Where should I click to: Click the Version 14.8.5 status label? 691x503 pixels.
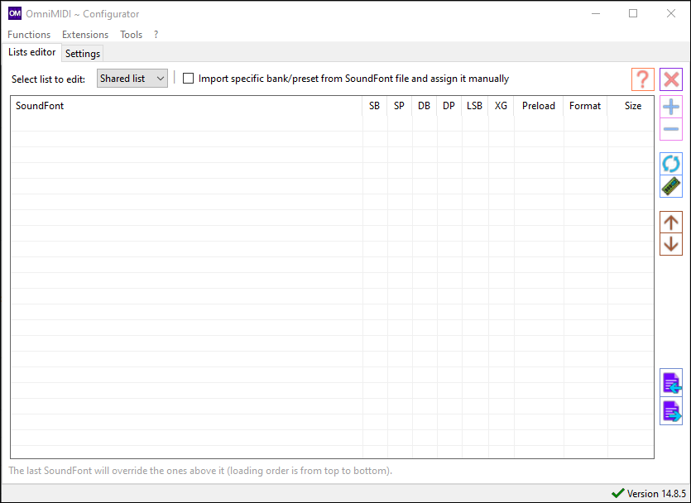(654, 494)
